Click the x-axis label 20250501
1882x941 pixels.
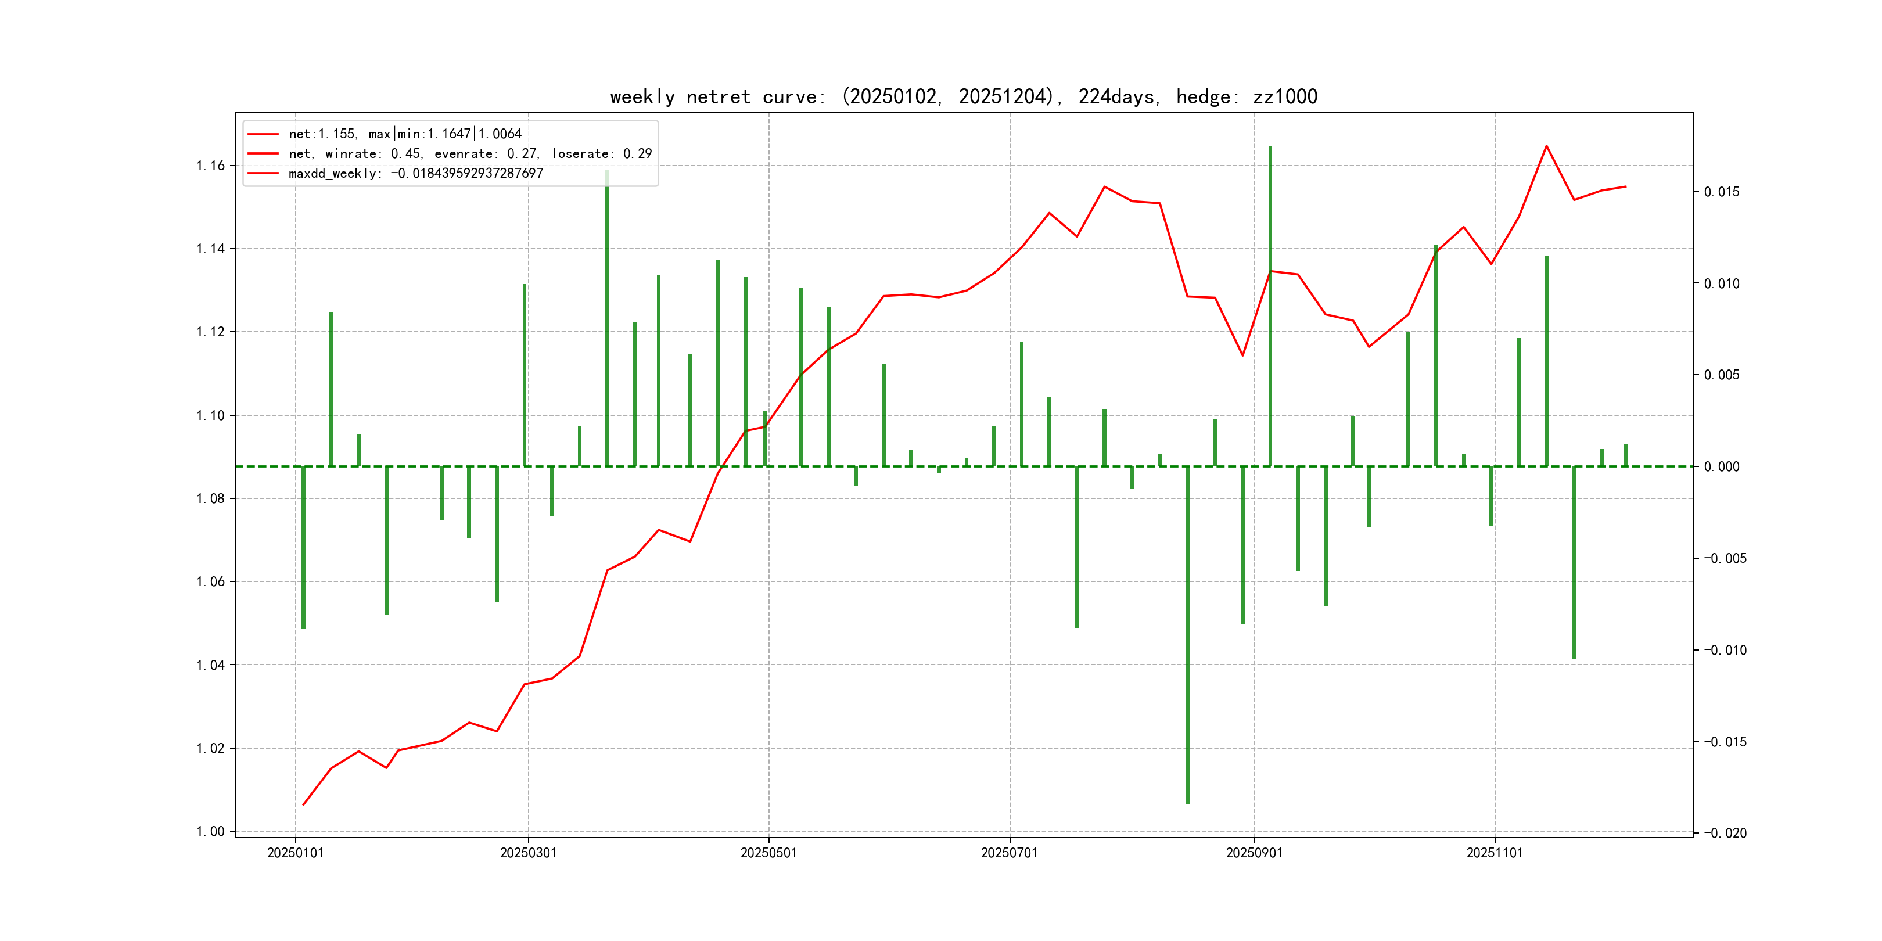[x=768, y=853]
